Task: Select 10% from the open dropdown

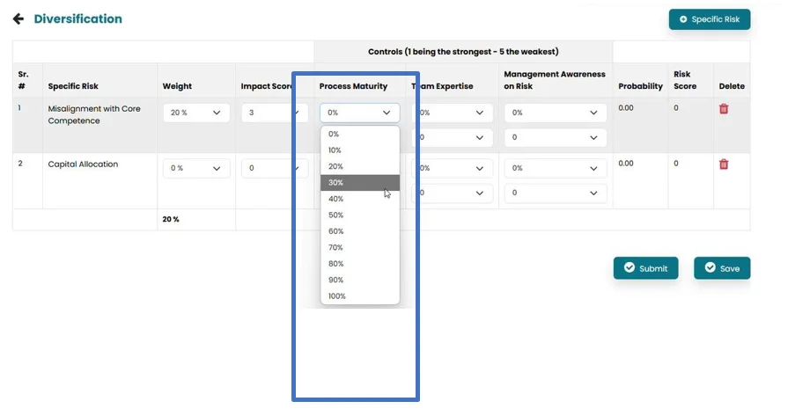Action: tap(359, 150)
